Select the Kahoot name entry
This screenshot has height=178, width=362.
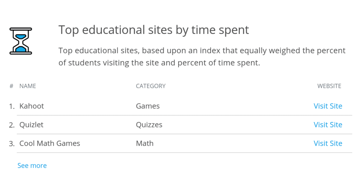tap(31, 106)
